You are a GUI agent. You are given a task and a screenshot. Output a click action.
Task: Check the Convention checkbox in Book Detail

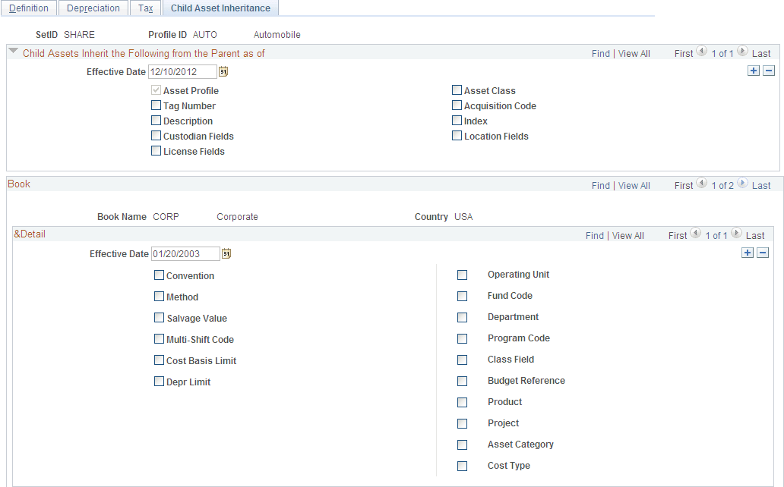pyautogui.click(x=159, y=275)
